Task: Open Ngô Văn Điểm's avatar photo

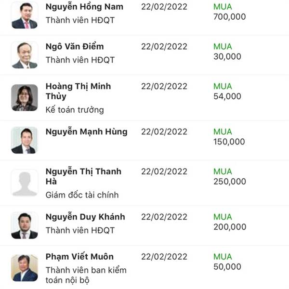Action: [25, 55]
